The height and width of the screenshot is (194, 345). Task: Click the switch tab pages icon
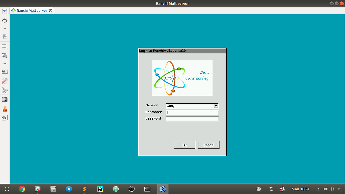[x=5, y=37]
